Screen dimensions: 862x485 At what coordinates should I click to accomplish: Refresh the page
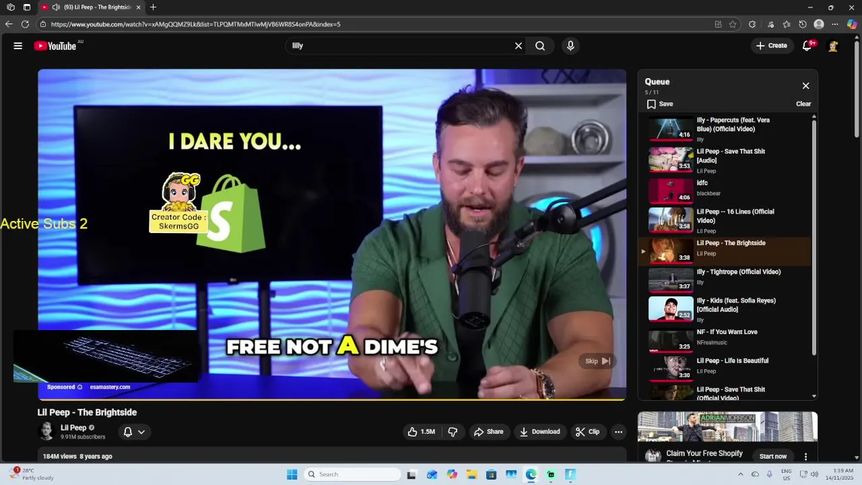(x=25, y=24)
